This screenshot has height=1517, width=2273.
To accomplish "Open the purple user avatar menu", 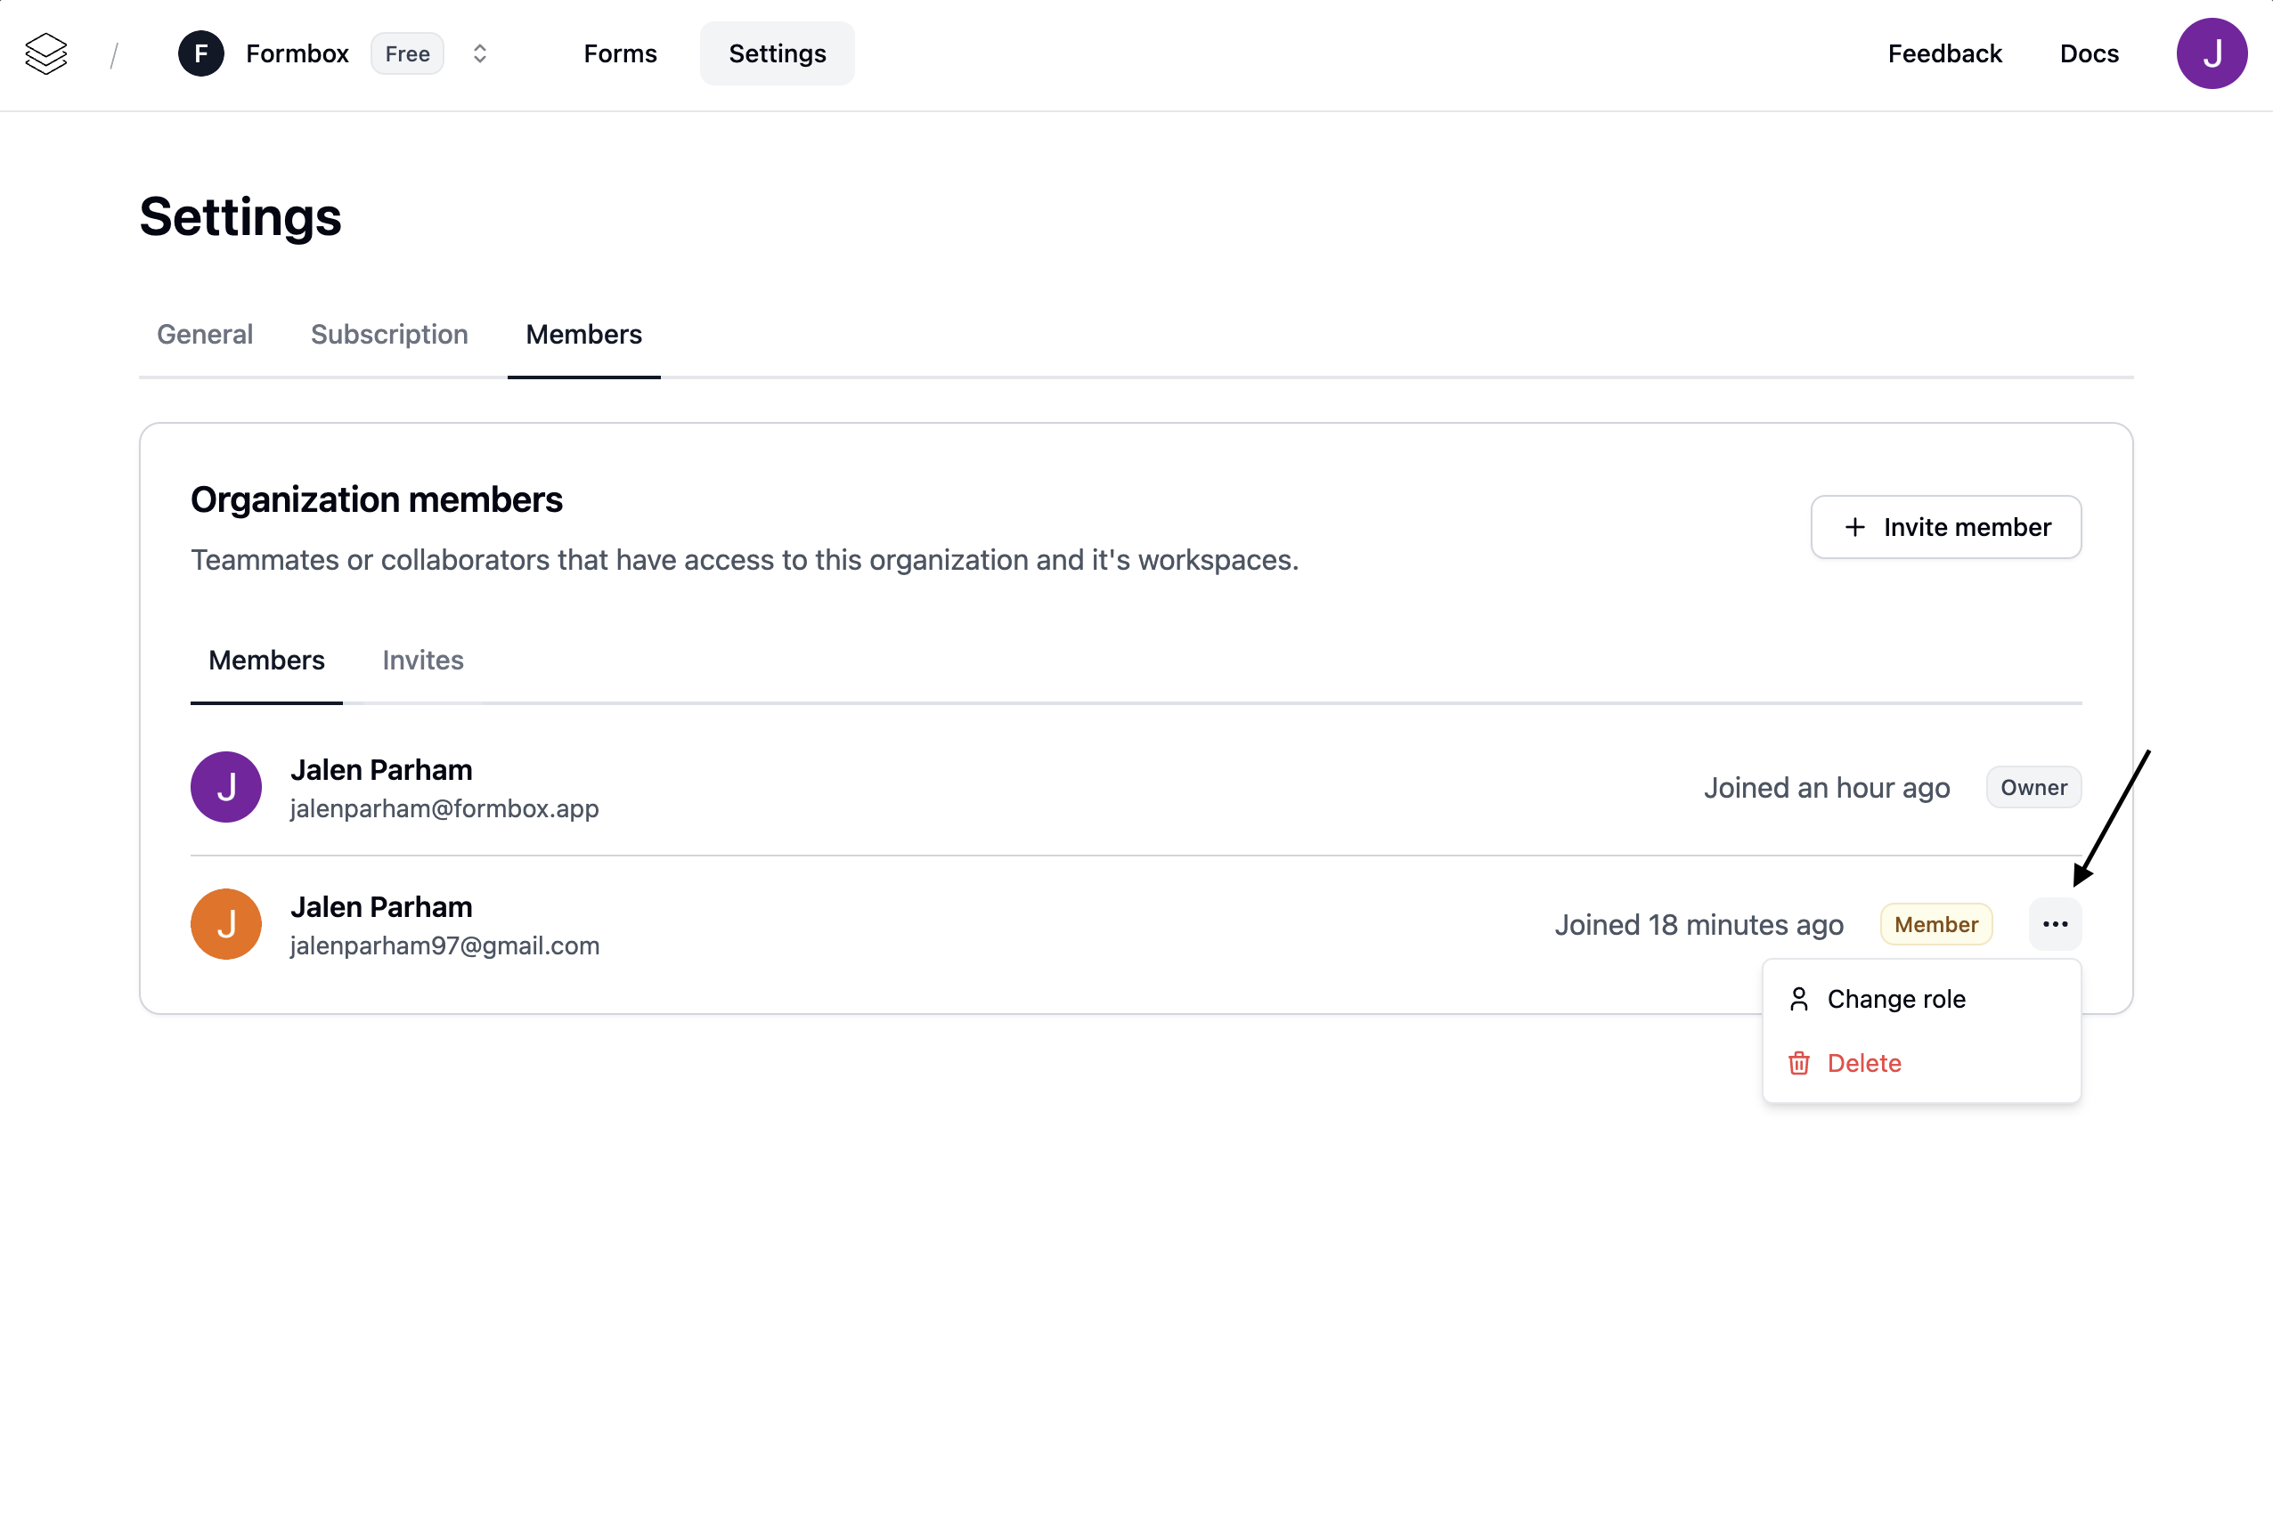I will [x=2211, y=53].
